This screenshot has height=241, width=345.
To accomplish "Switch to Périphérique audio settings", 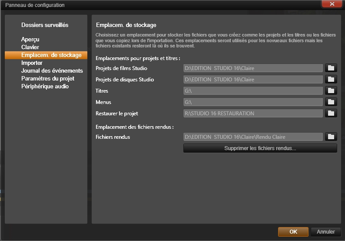I will click(x=45, y=87).
